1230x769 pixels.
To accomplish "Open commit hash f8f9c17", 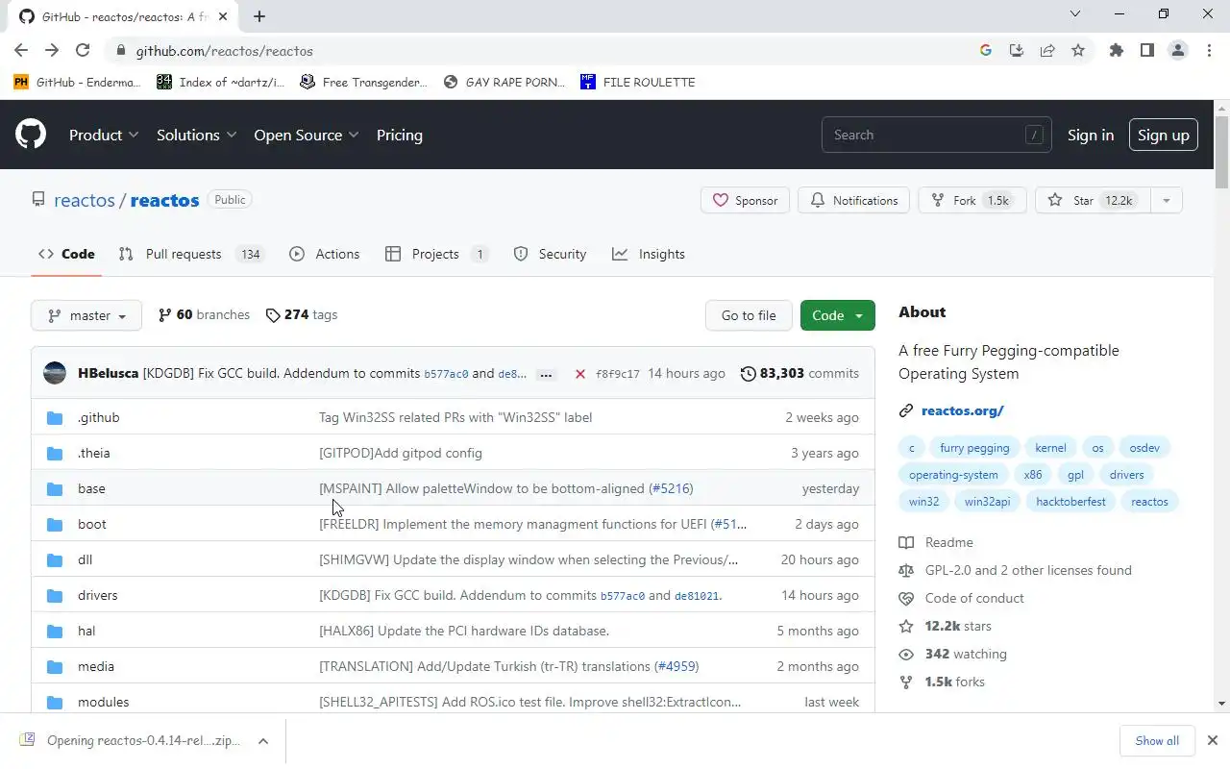I will (617, 374).
